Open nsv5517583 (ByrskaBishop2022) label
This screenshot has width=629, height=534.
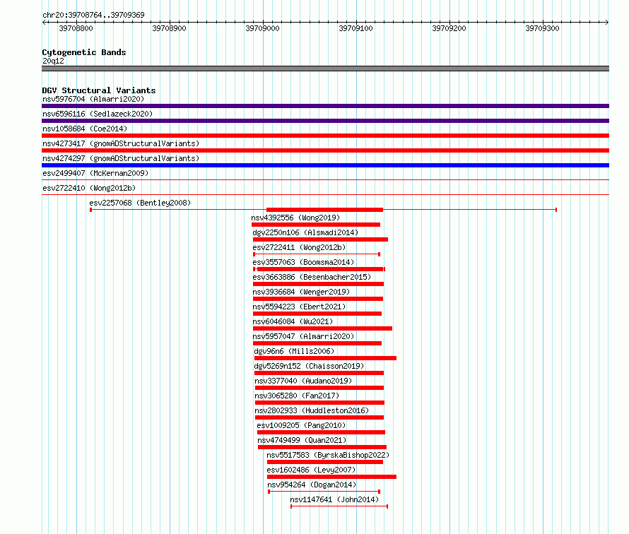tap(328, 455)
